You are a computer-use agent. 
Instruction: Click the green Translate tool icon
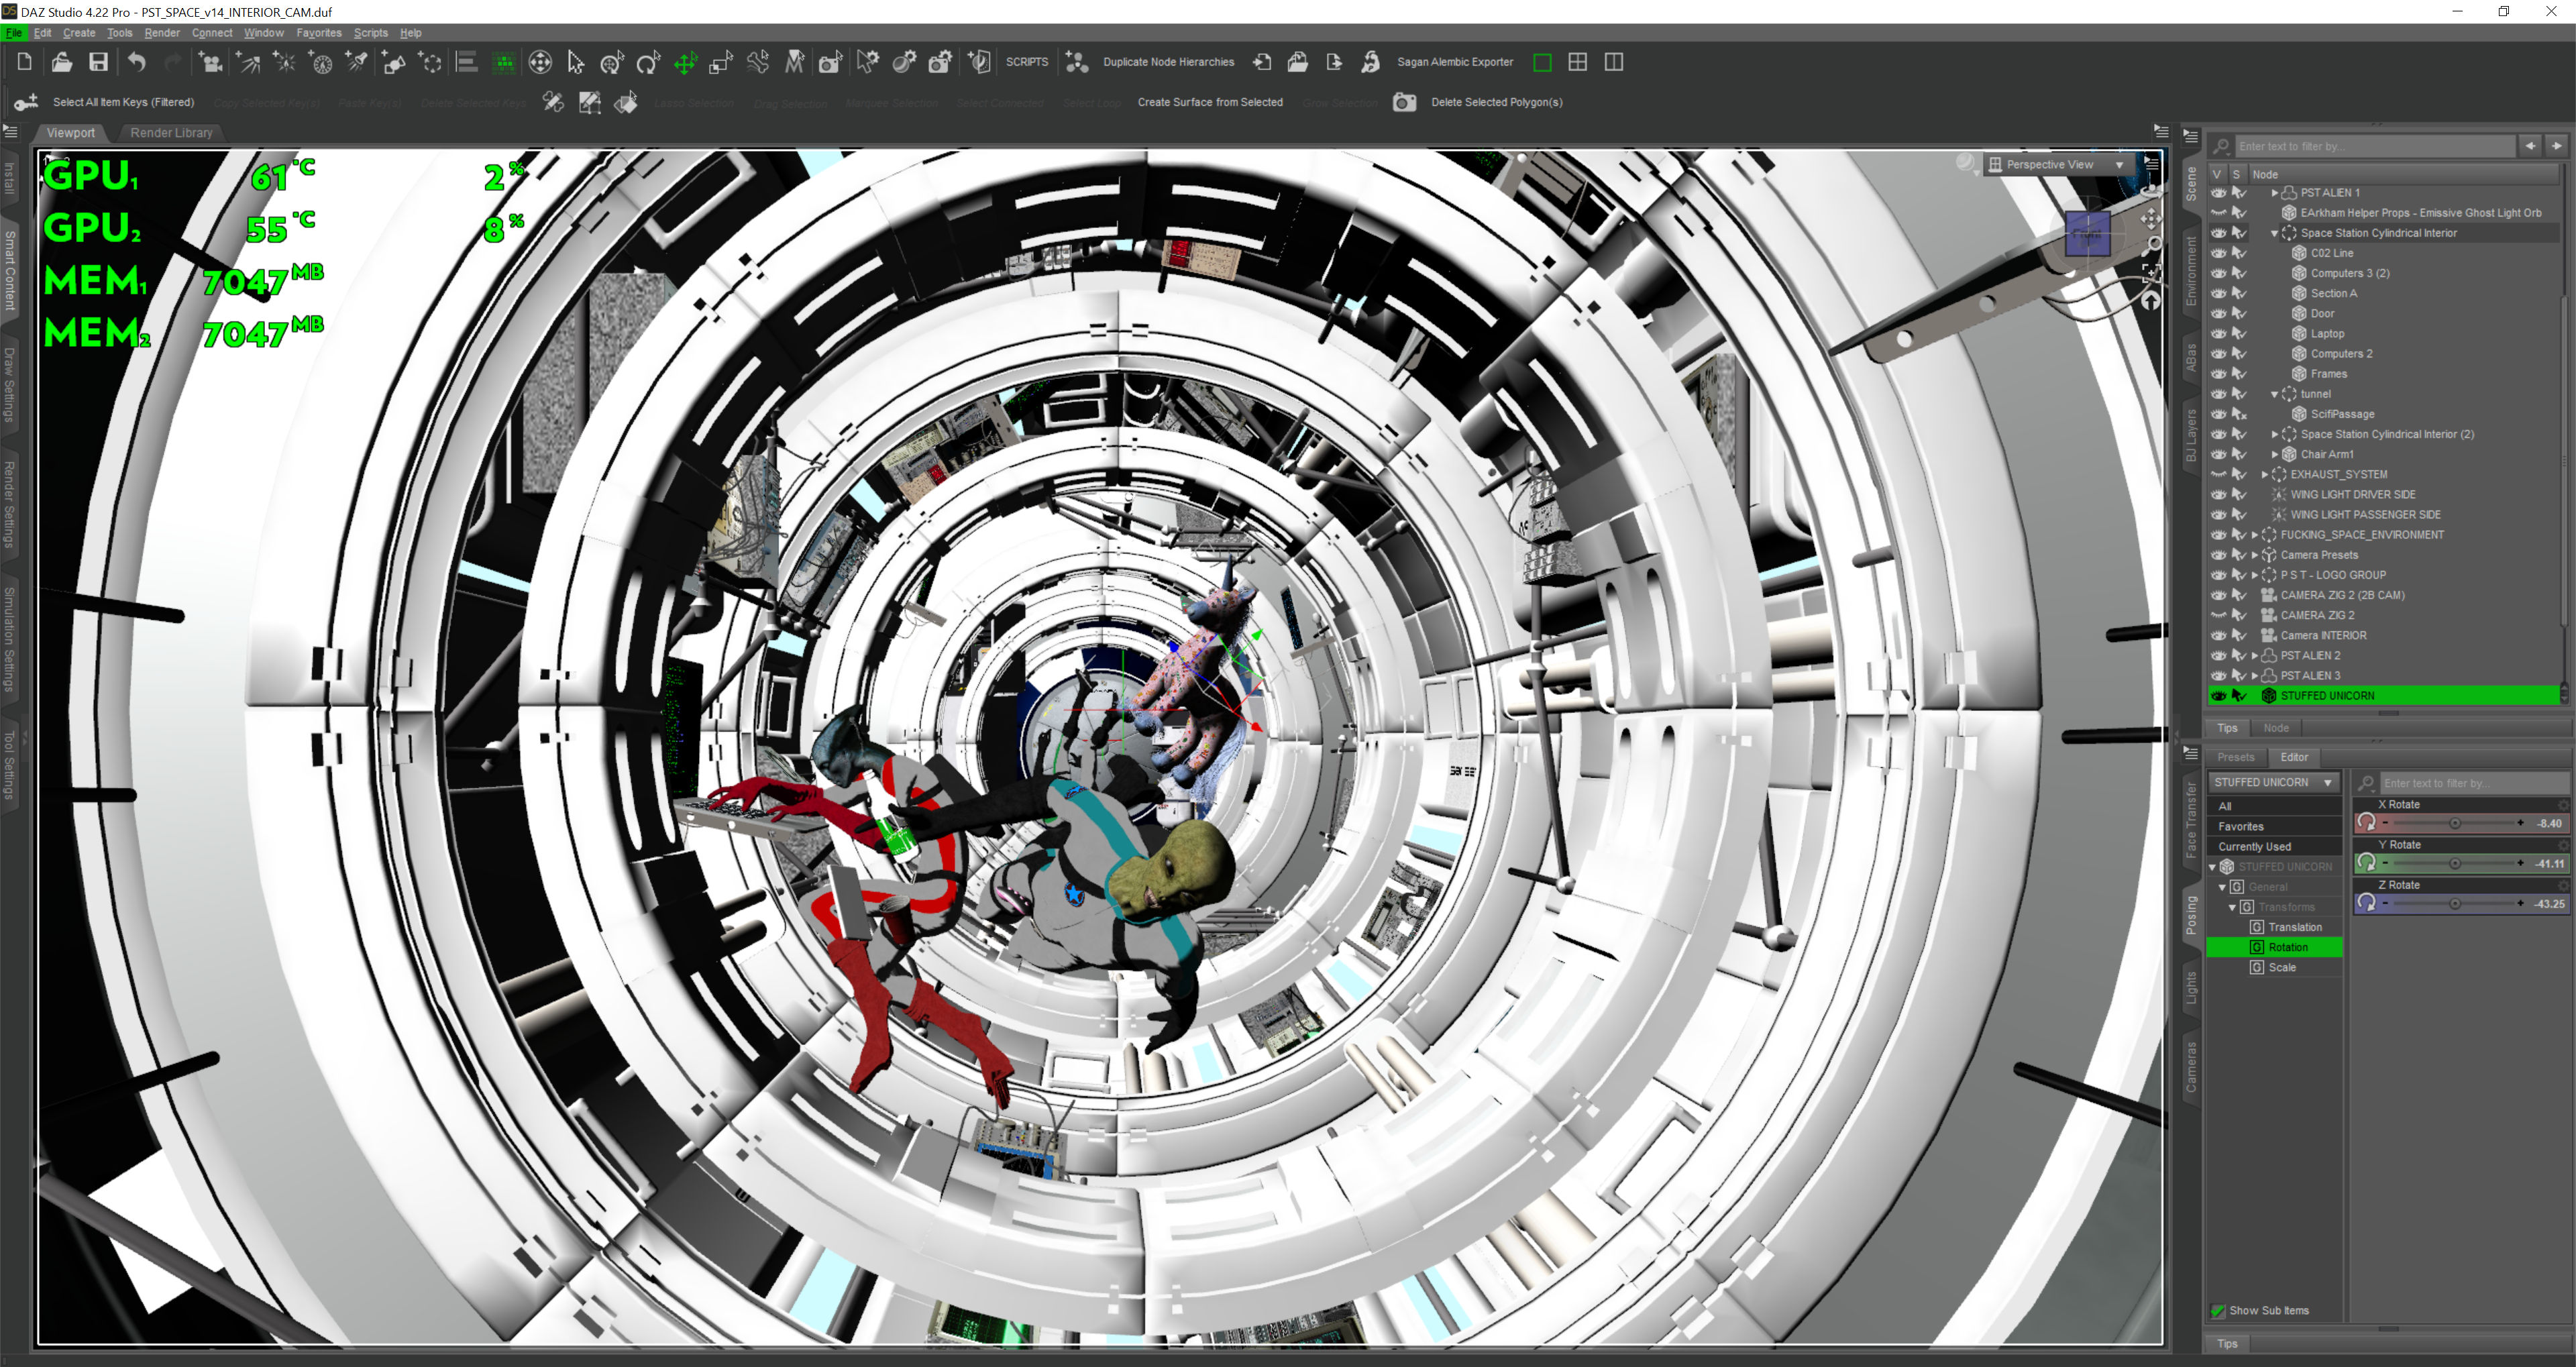click(685, 63)
